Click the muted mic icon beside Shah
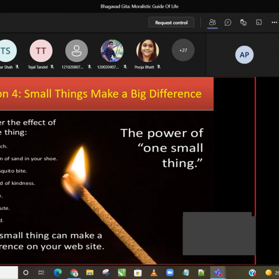The height and width of the screenshot is (279, 279). (x=17, y=67)
